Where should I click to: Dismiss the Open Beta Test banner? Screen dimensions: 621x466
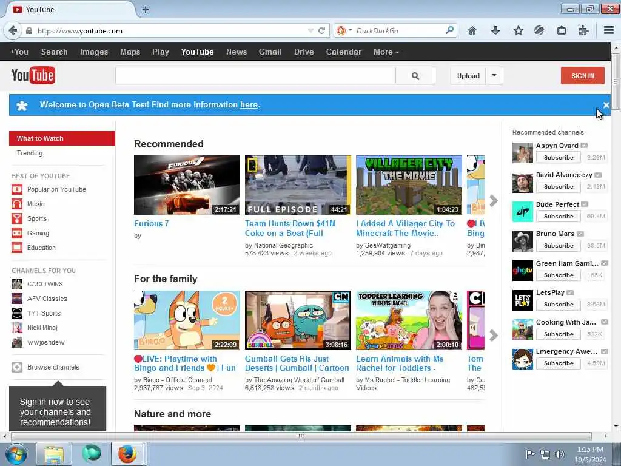pyautogui.click(x=606, y=105)
